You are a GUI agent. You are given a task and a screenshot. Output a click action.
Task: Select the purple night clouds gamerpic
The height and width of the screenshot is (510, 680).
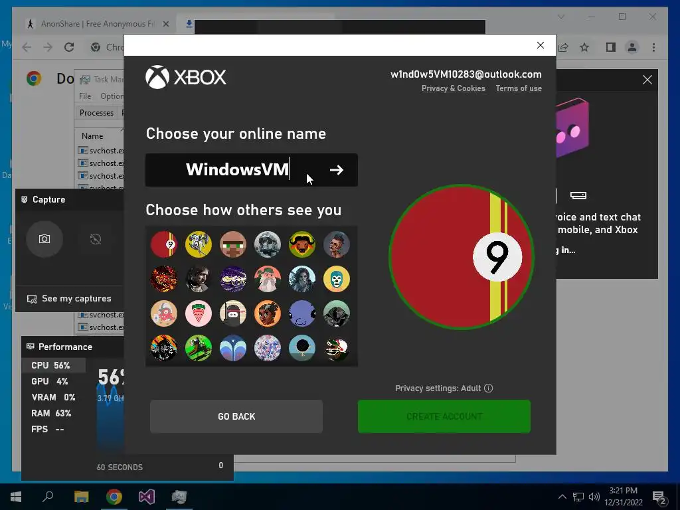click(x=233, y=279)
